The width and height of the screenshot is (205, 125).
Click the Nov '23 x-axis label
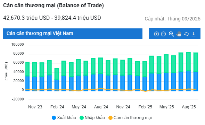pyautogui.click(x=35, y=107)
